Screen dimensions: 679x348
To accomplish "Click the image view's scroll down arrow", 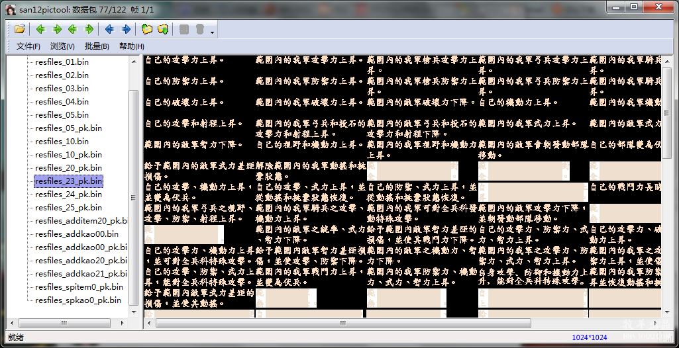I will click(x=667, y=312).
